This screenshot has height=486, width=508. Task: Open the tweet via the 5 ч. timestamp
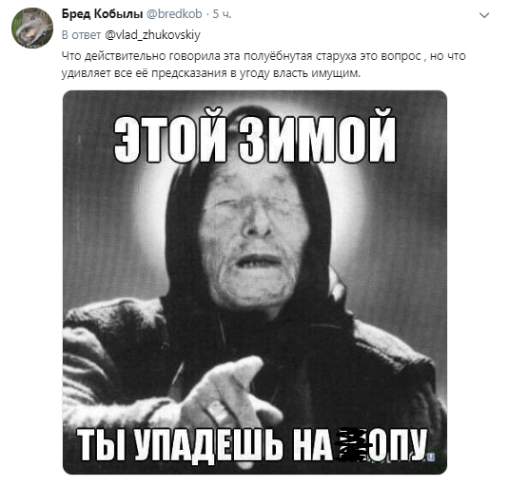(x=222, y=14)
